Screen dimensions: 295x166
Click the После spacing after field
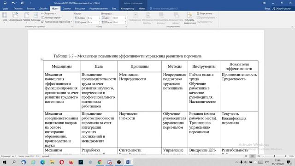pos(118,22)
